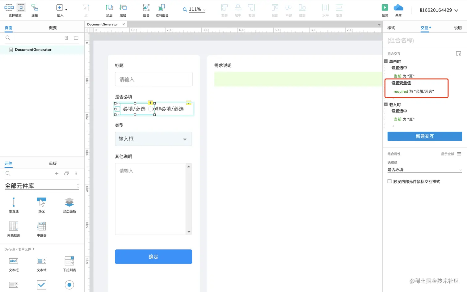Switch to the 母版 masters tab

[x=53, y=163]
